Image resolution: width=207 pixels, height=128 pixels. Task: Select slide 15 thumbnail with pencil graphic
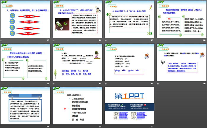(x=130, y=19)
